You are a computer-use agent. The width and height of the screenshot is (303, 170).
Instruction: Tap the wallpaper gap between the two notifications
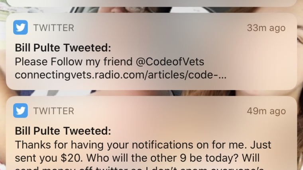point(151,93)
